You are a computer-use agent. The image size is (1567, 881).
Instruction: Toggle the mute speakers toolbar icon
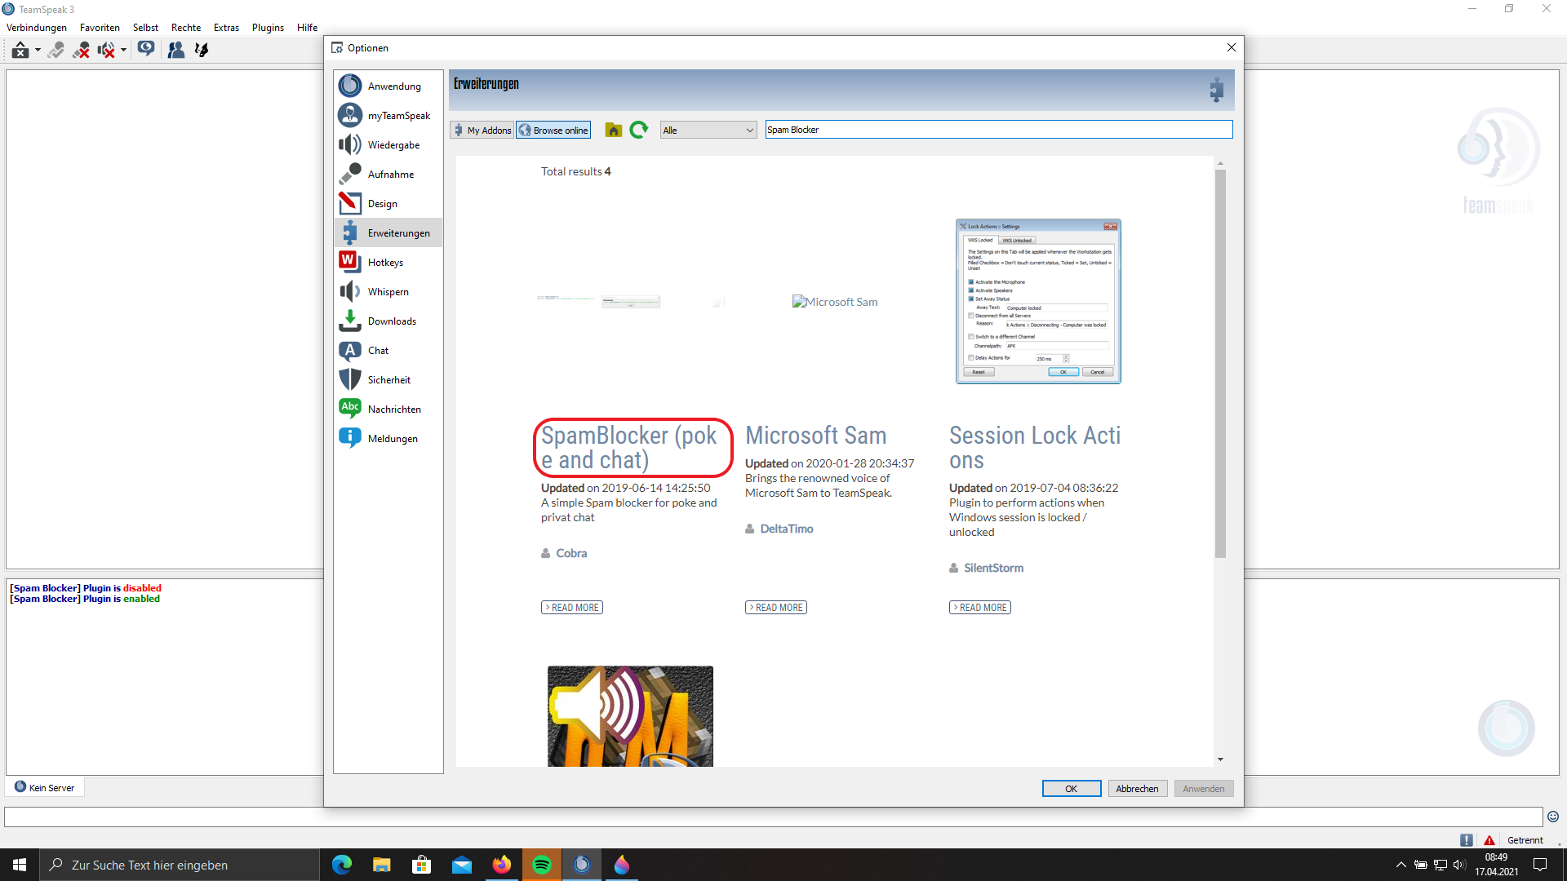point(106,50)
